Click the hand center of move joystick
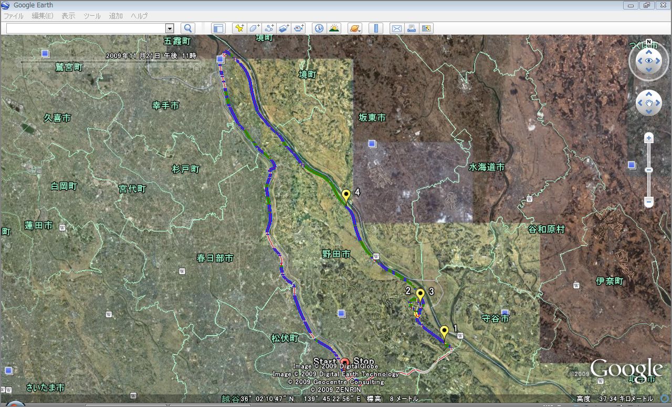The height and width of the screenshot is (407, 672). click(x=649, y=103)
